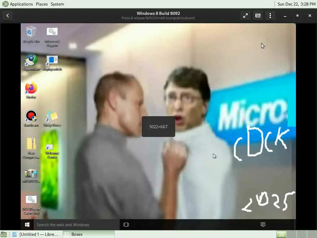
Task: Click the MATE logo icon in the top panel
Action: coord(5,4)
